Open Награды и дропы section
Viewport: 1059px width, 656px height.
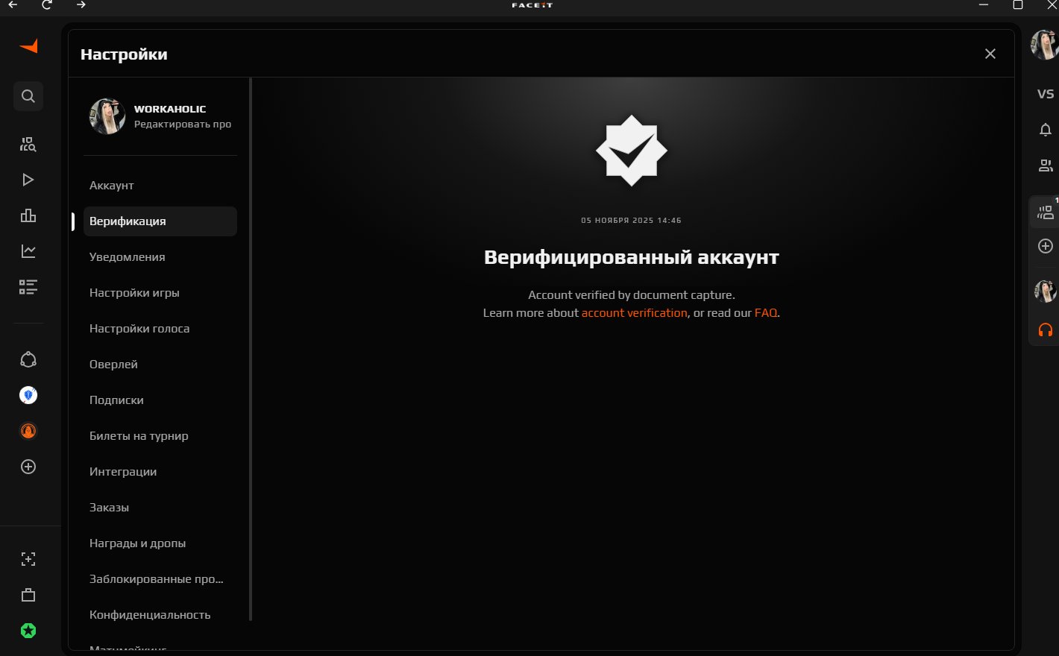pos(160,543)
